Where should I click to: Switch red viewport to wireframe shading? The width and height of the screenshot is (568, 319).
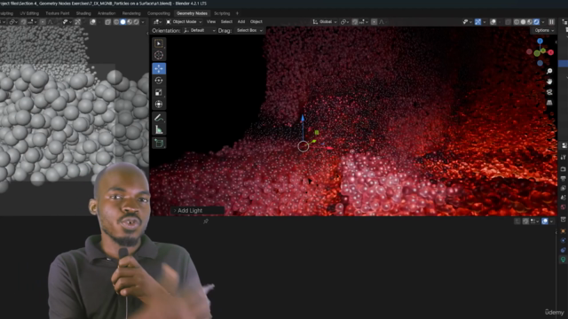pos(517,21)
